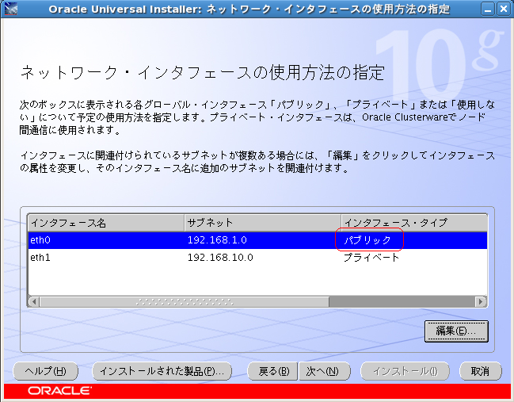
Task: Click the インストール(I) install button
Action: click(x=405, y=371)
